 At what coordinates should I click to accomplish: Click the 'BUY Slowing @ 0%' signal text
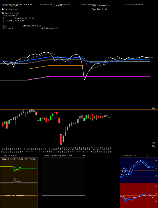[50, 28]
